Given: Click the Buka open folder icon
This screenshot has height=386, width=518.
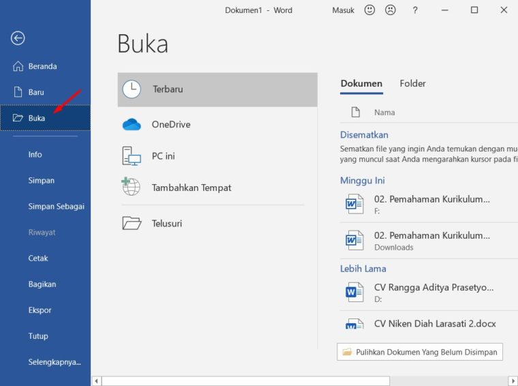Looking at the screenshot, I should pyautogui.click(x=18, y=118).
